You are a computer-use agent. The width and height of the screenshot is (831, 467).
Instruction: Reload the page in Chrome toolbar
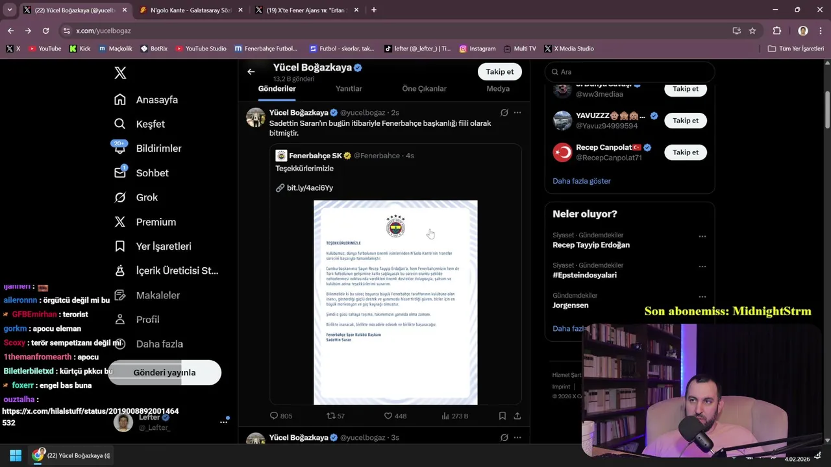45,30
